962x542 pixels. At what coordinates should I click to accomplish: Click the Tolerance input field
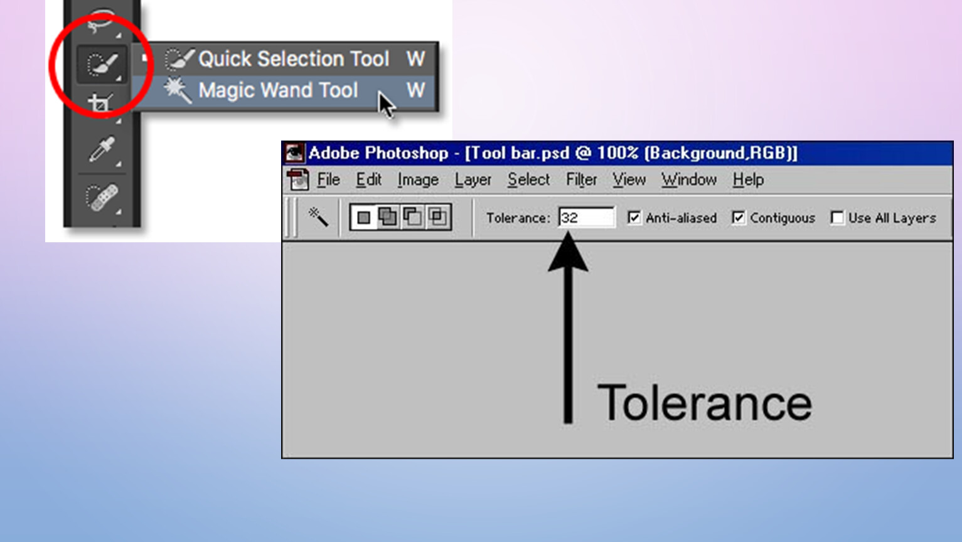tap(587, 218)
